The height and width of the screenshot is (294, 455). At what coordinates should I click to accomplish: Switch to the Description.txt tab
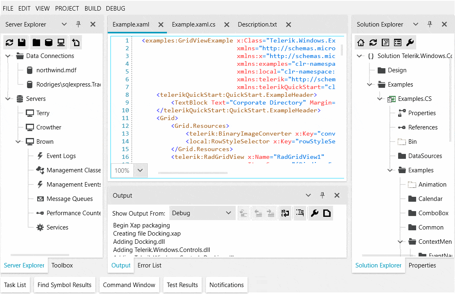pyautogui.click(x=257, y=24)
